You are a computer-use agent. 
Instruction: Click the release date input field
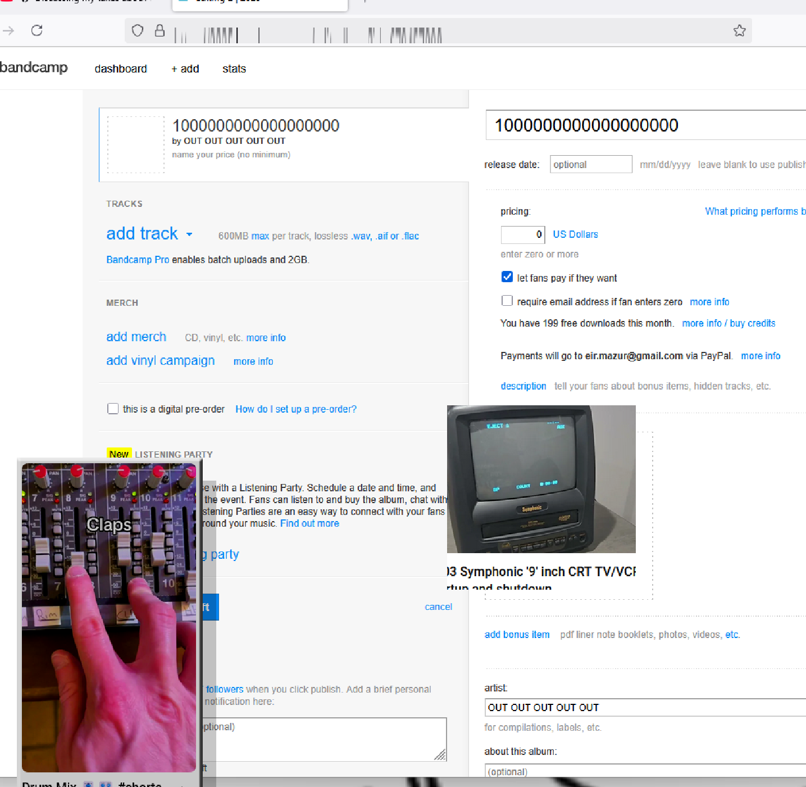coord(590,164)
